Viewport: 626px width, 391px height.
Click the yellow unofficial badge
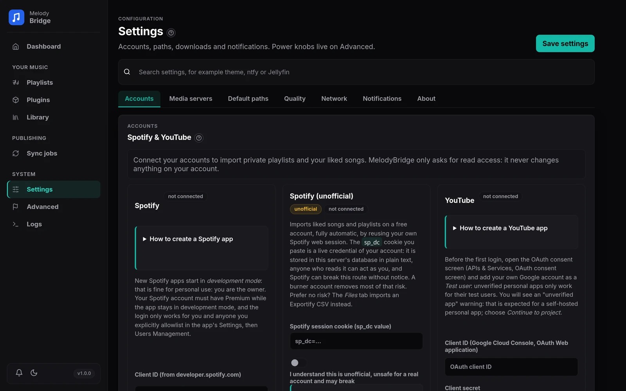pyautogui.click(x=306, y=209)
